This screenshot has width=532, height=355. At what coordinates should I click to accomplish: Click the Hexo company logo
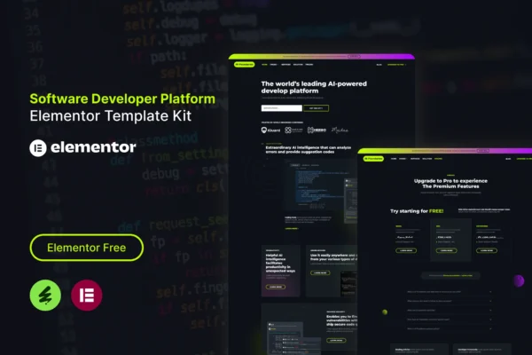coord(317,130)
